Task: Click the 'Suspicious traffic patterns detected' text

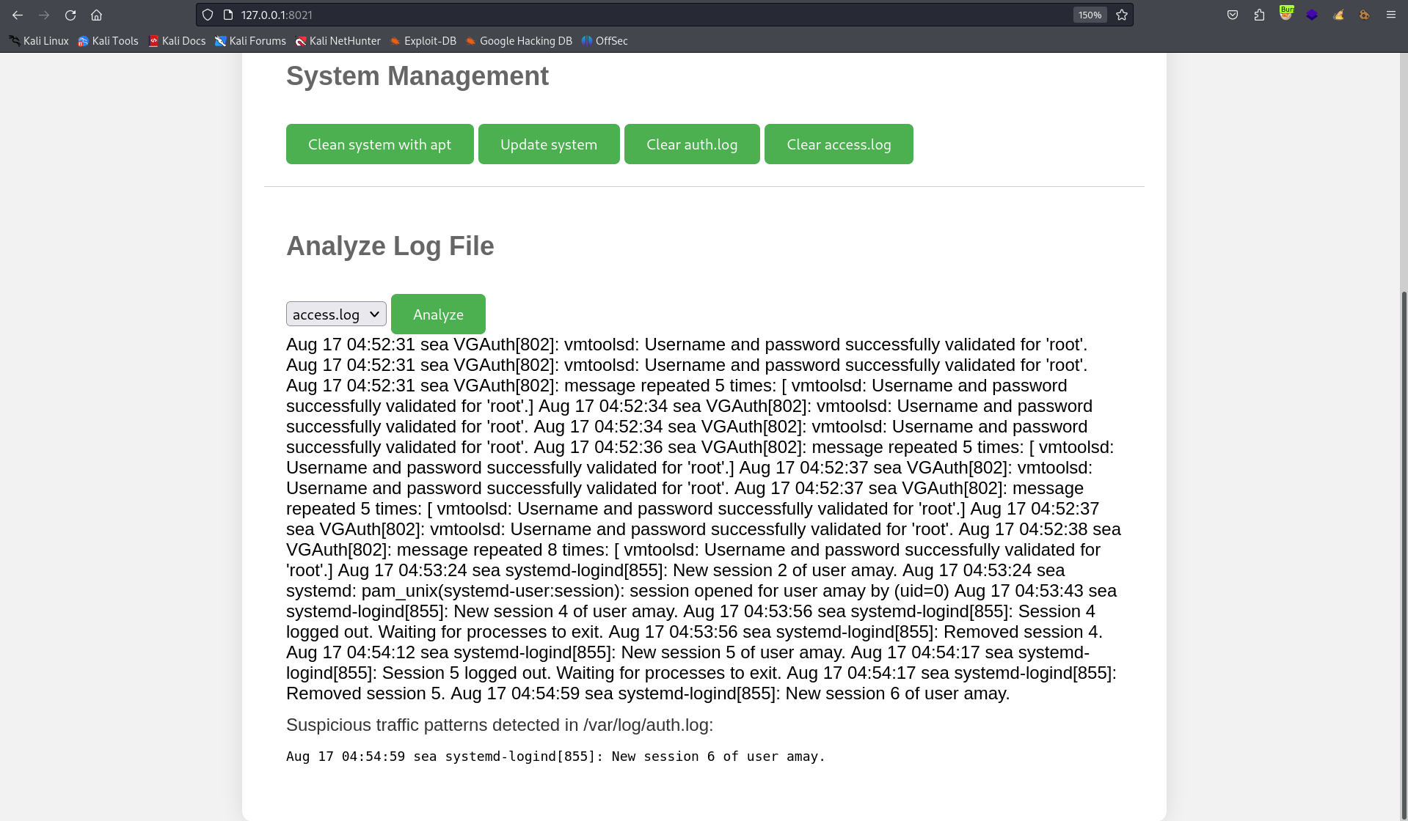Action: coord(500,725)
